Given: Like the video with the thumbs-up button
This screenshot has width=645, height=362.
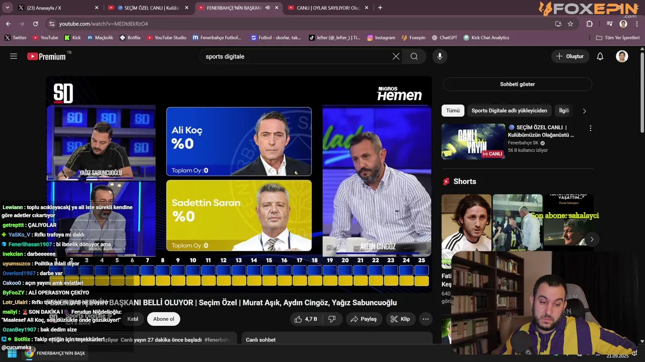Looking at the screenshot, I should (x=306, y=319).
